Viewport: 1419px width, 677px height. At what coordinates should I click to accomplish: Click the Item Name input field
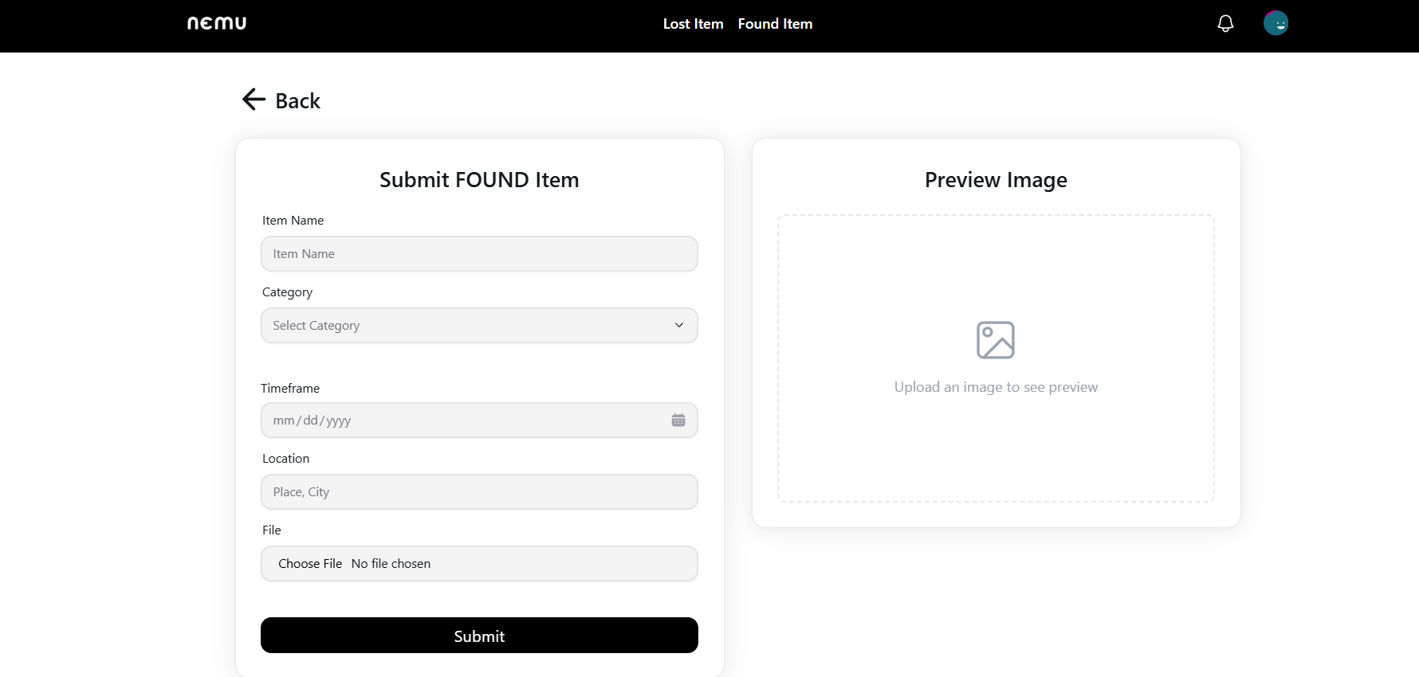478,253
